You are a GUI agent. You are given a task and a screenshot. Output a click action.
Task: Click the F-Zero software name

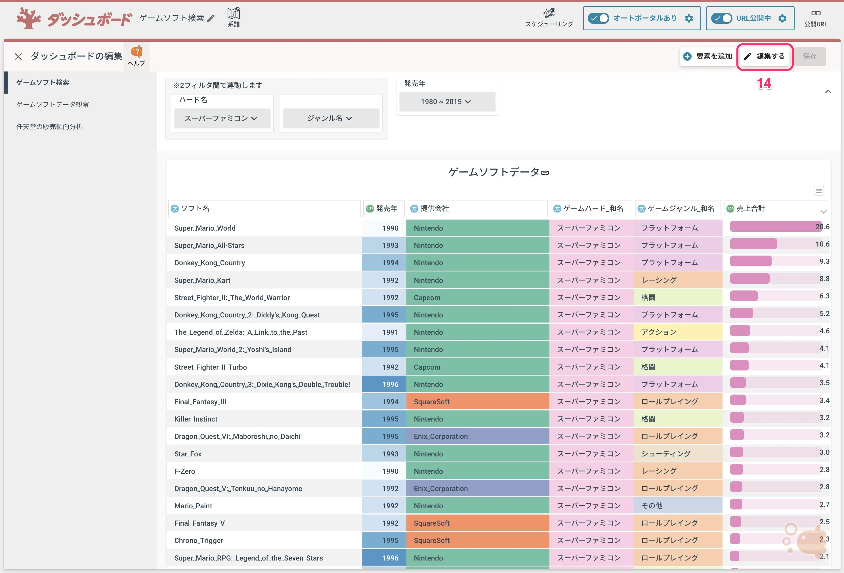[x=184, y=471]
